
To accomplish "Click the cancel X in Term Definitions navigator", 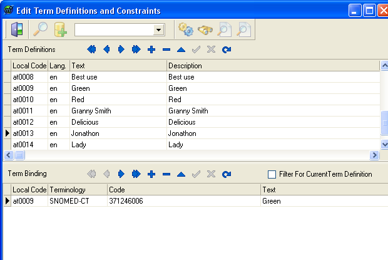I will 211,49.
